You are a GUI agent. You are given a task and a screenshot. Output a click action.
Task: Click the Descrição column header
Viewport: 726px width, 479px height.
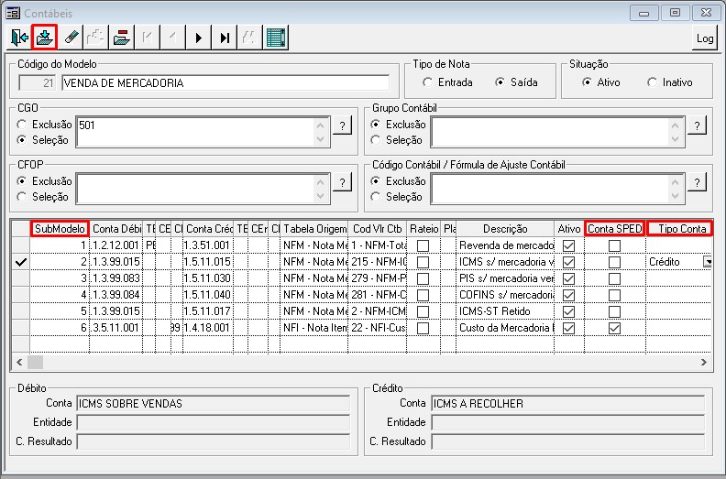click(505, 229)
